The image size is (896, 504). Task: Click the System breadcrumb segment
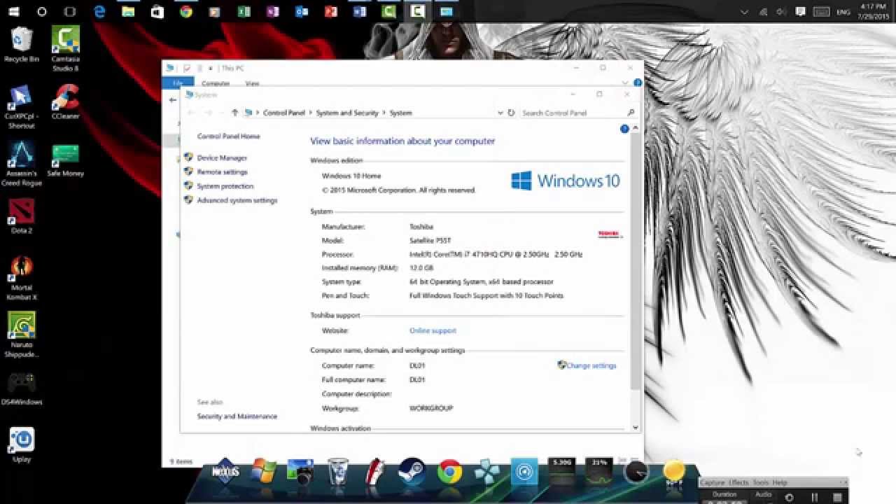(400, 113)
